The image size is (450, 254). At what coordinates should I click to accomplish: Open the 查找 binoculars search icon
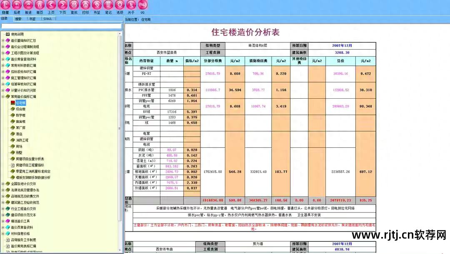point(74,5)
